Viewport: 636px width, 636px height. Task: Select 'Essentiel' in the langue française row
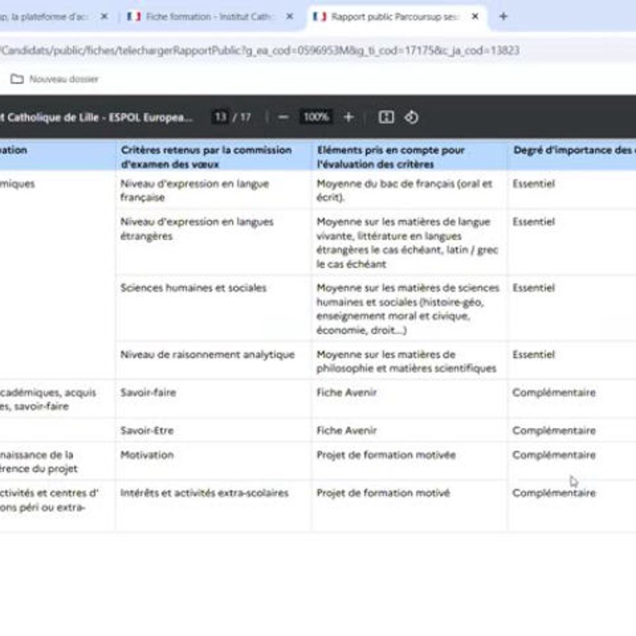[x=534, y=184]
